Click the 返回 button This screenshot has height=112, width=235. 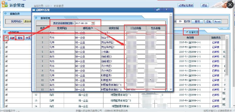tap(204, 5)
